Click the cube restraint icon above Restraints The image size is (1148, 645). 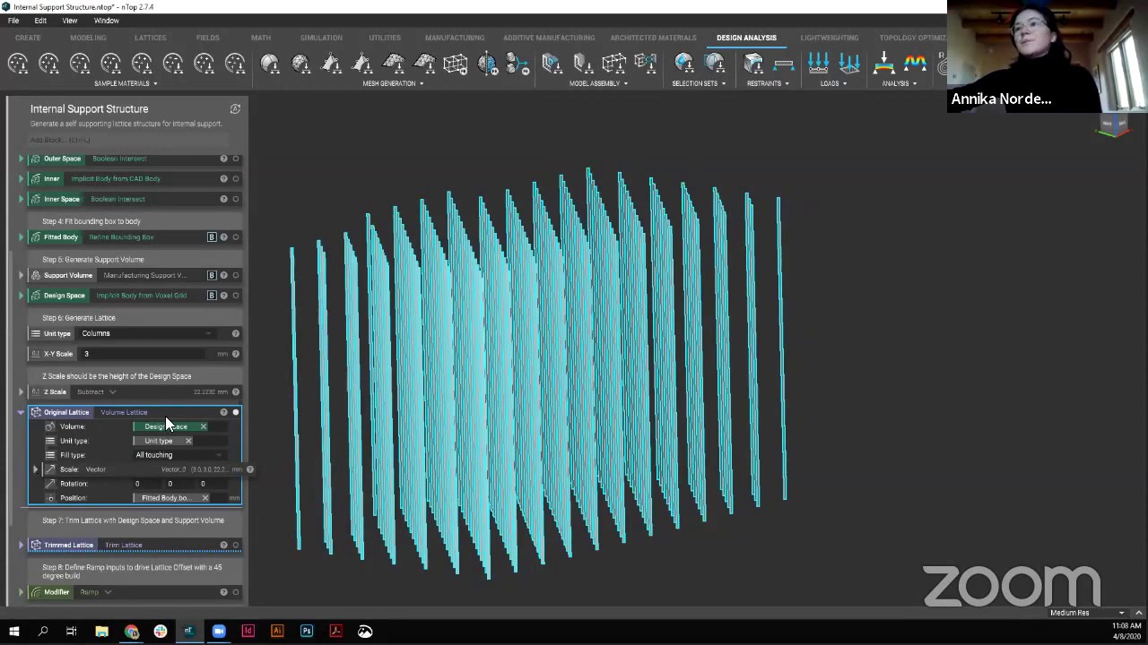tap(753, 64)
